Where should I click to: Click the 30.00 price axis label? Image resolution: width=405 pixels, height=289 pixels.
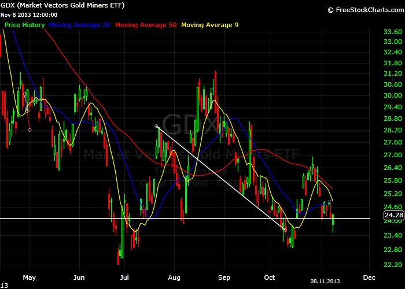click(393, 95)
